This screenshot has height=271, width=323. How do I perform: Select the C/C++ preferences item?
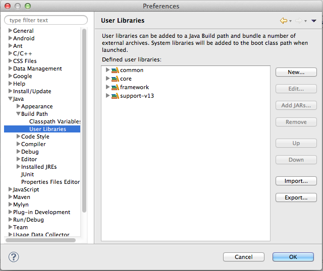pyautogui.click(x=23, y=53)
